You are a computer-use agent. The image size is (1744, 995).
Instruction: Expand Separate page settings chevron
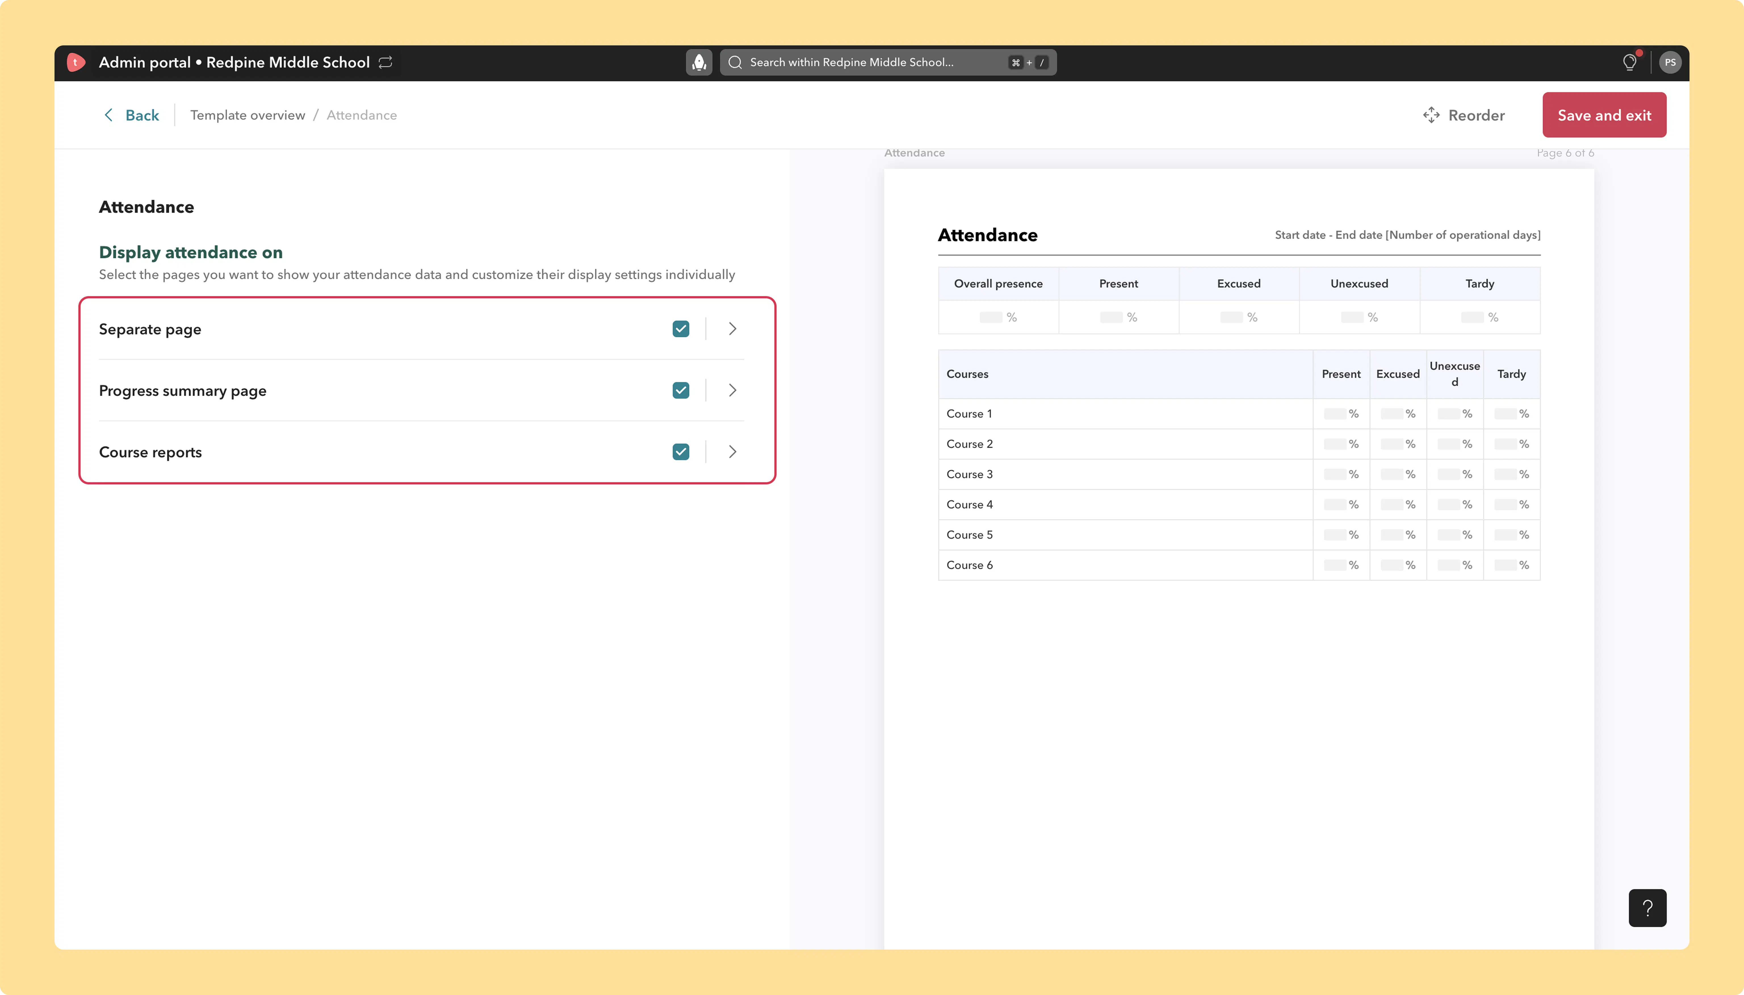pos(732,329)
